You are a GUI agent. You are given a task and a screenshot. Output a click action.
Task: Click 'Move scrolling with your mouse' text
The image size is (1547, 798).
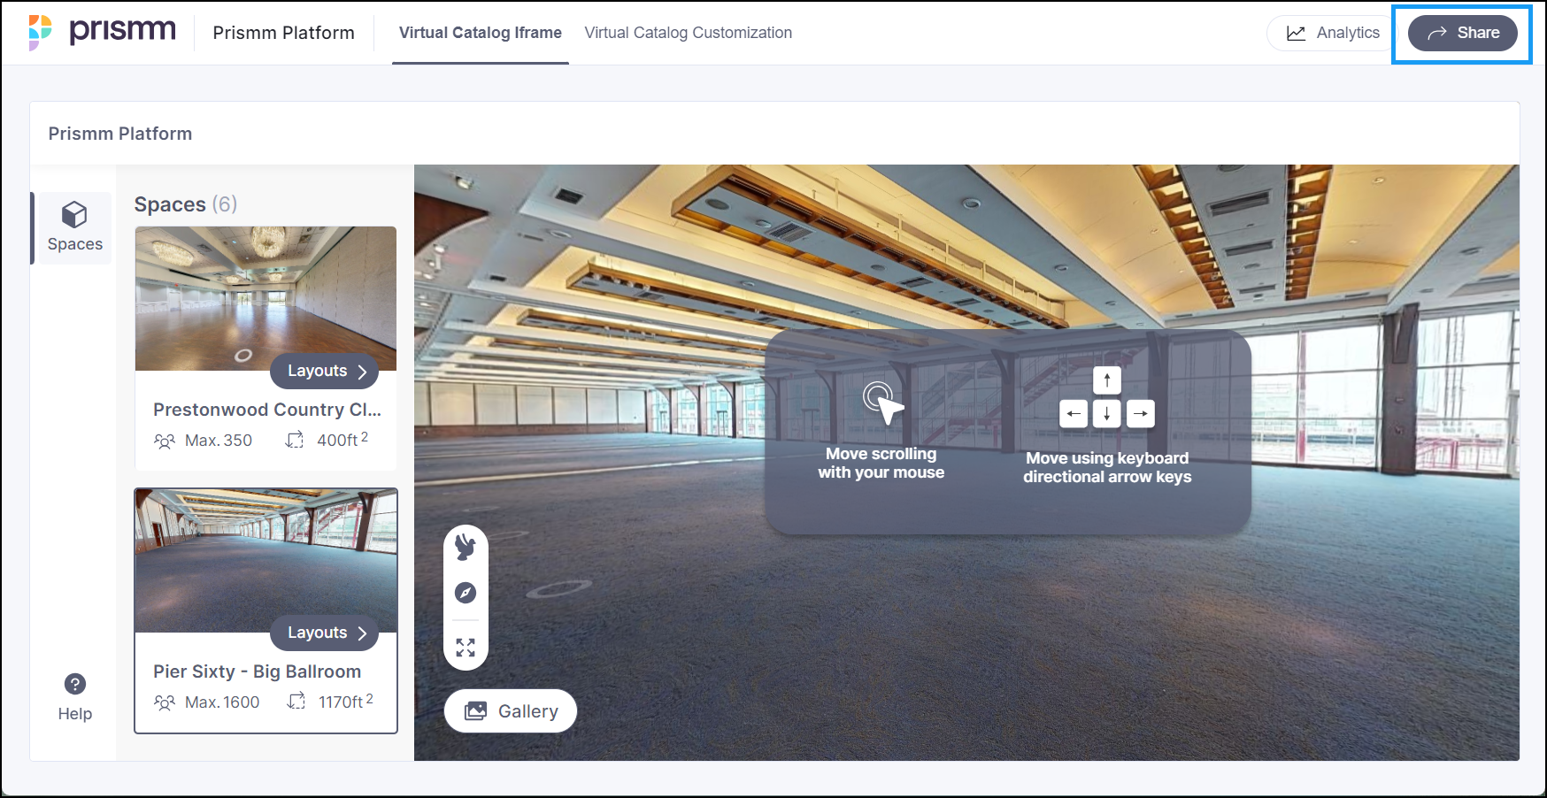tap(881, 463)
